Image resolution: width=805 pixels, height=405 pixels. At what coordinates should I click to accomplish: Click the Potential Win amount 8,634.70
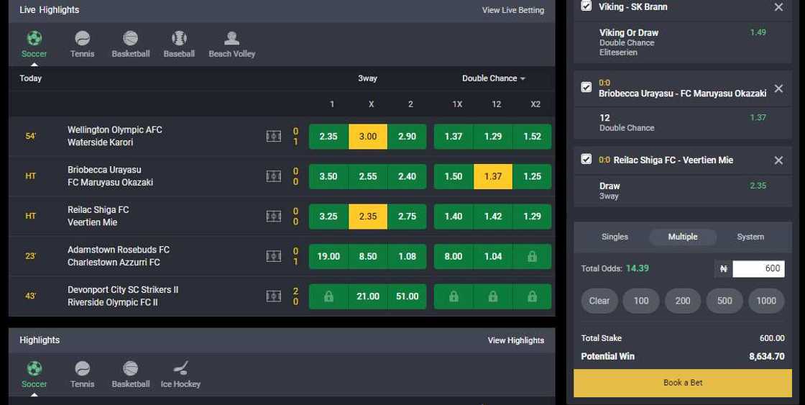766,356
